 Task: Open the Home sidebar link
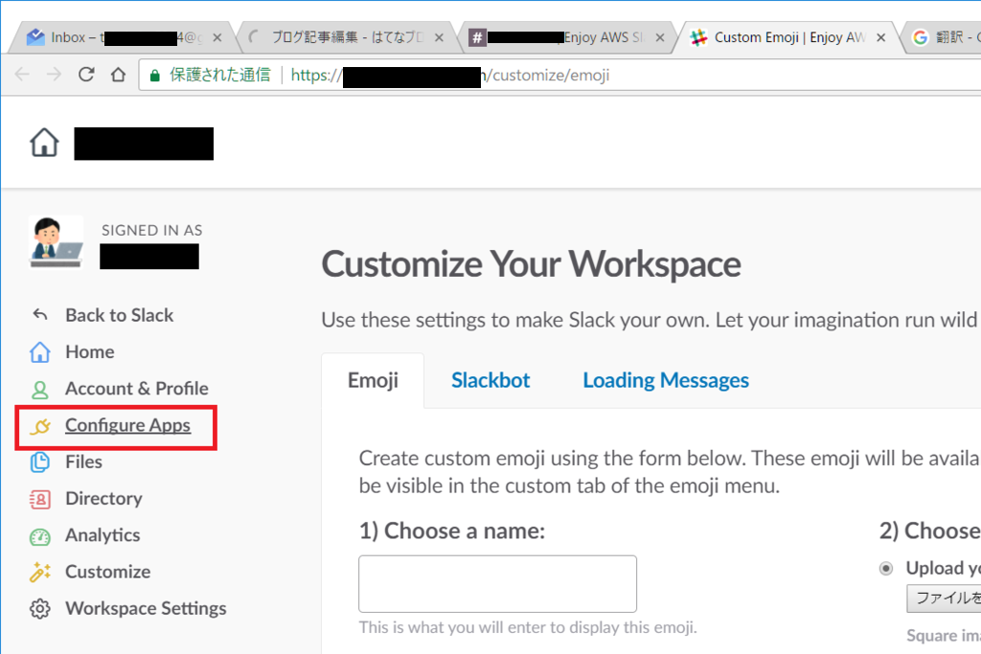[90, 352]
